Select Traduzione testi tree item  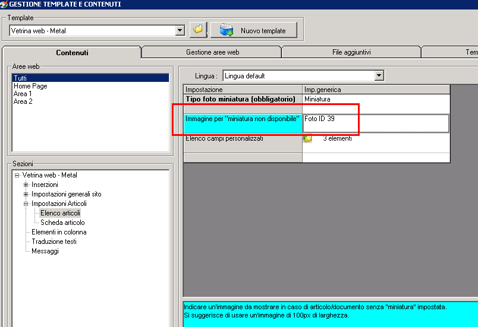tap(54, 242)
